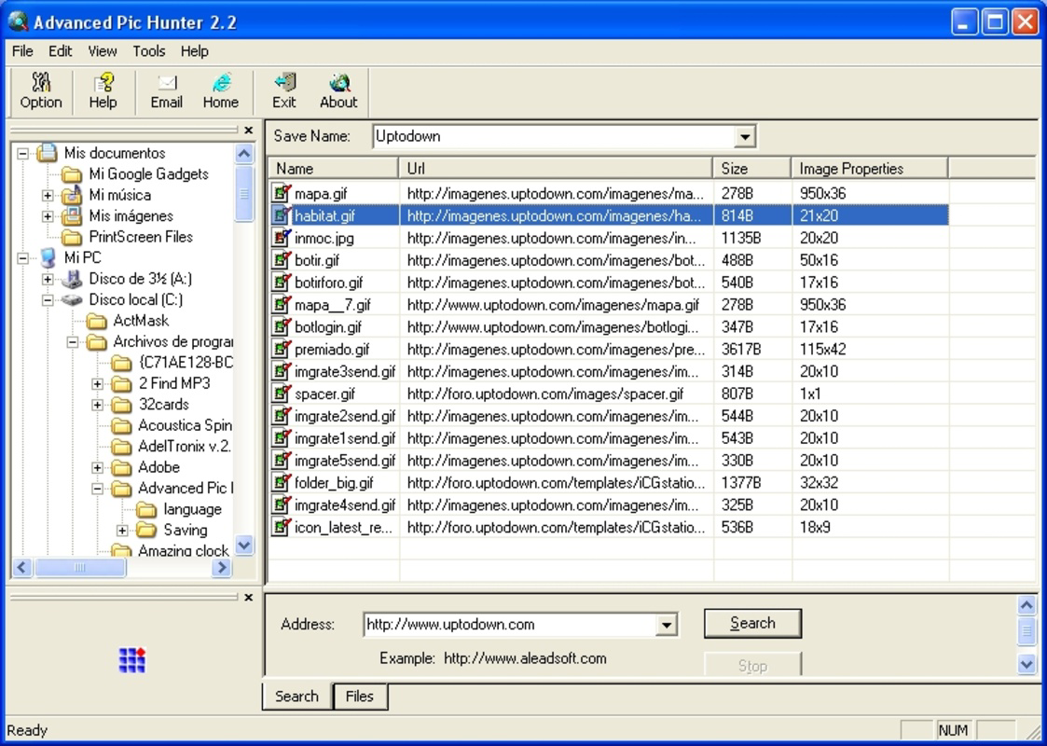
Task: Click the application icon in title bar
Action: tap(18, 22)
